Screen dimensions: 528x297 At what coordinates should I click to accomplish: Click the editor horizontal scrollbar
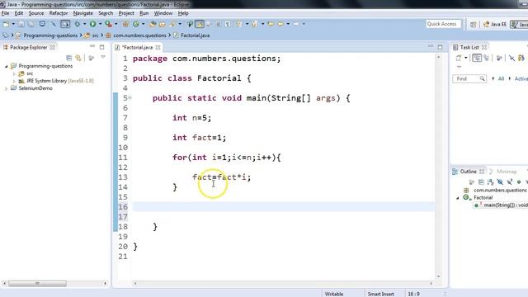[x=283, y=284]
